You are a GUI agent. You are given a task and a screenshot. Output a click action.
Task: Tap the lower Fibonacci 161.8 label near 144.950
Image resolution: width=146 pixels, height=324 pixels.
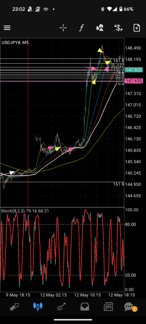coord(119,184)
